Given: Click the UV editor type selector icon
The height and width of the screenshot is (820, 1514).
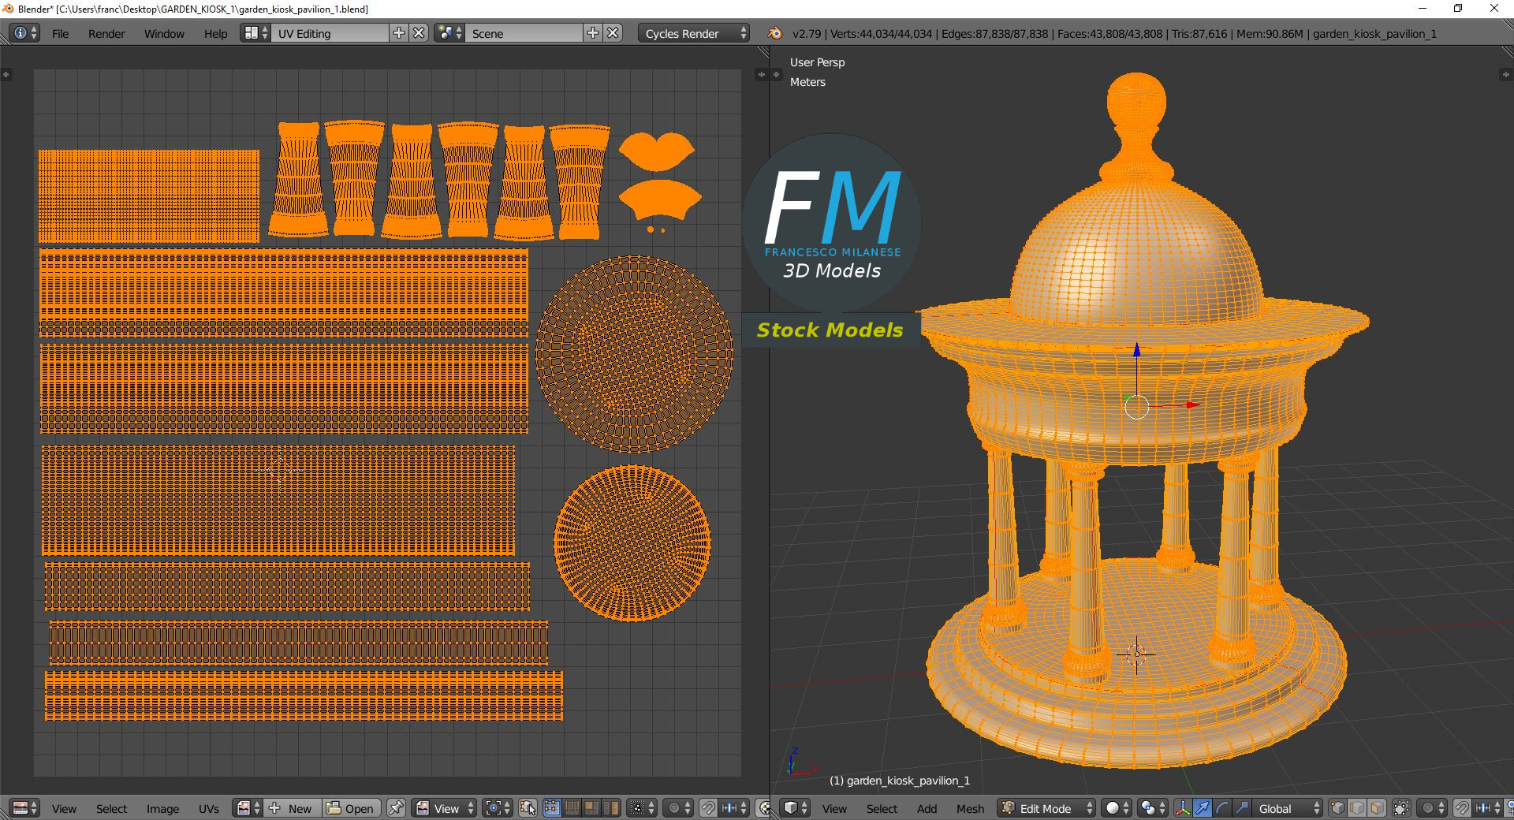Looking at the screenshot, I should point(20,809).
